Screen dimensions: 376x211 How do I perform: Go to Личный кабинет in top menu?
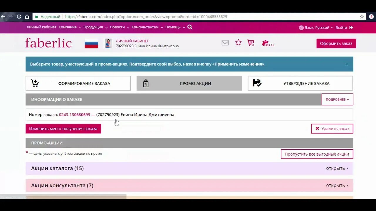coord(41,27)
